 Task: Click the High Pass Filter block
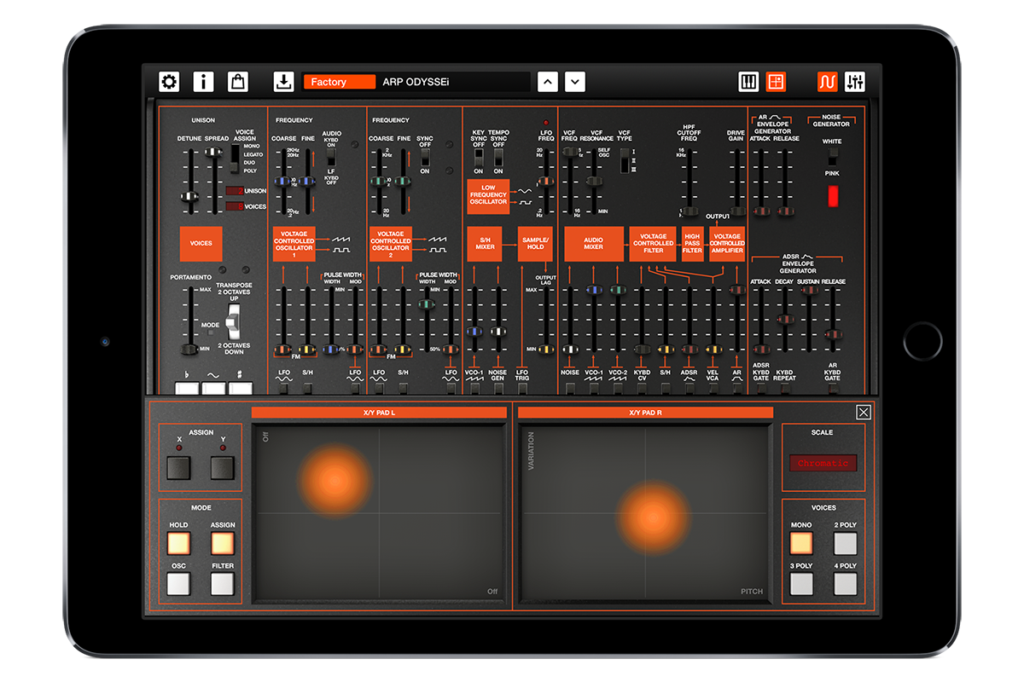(x=692, y=243)
